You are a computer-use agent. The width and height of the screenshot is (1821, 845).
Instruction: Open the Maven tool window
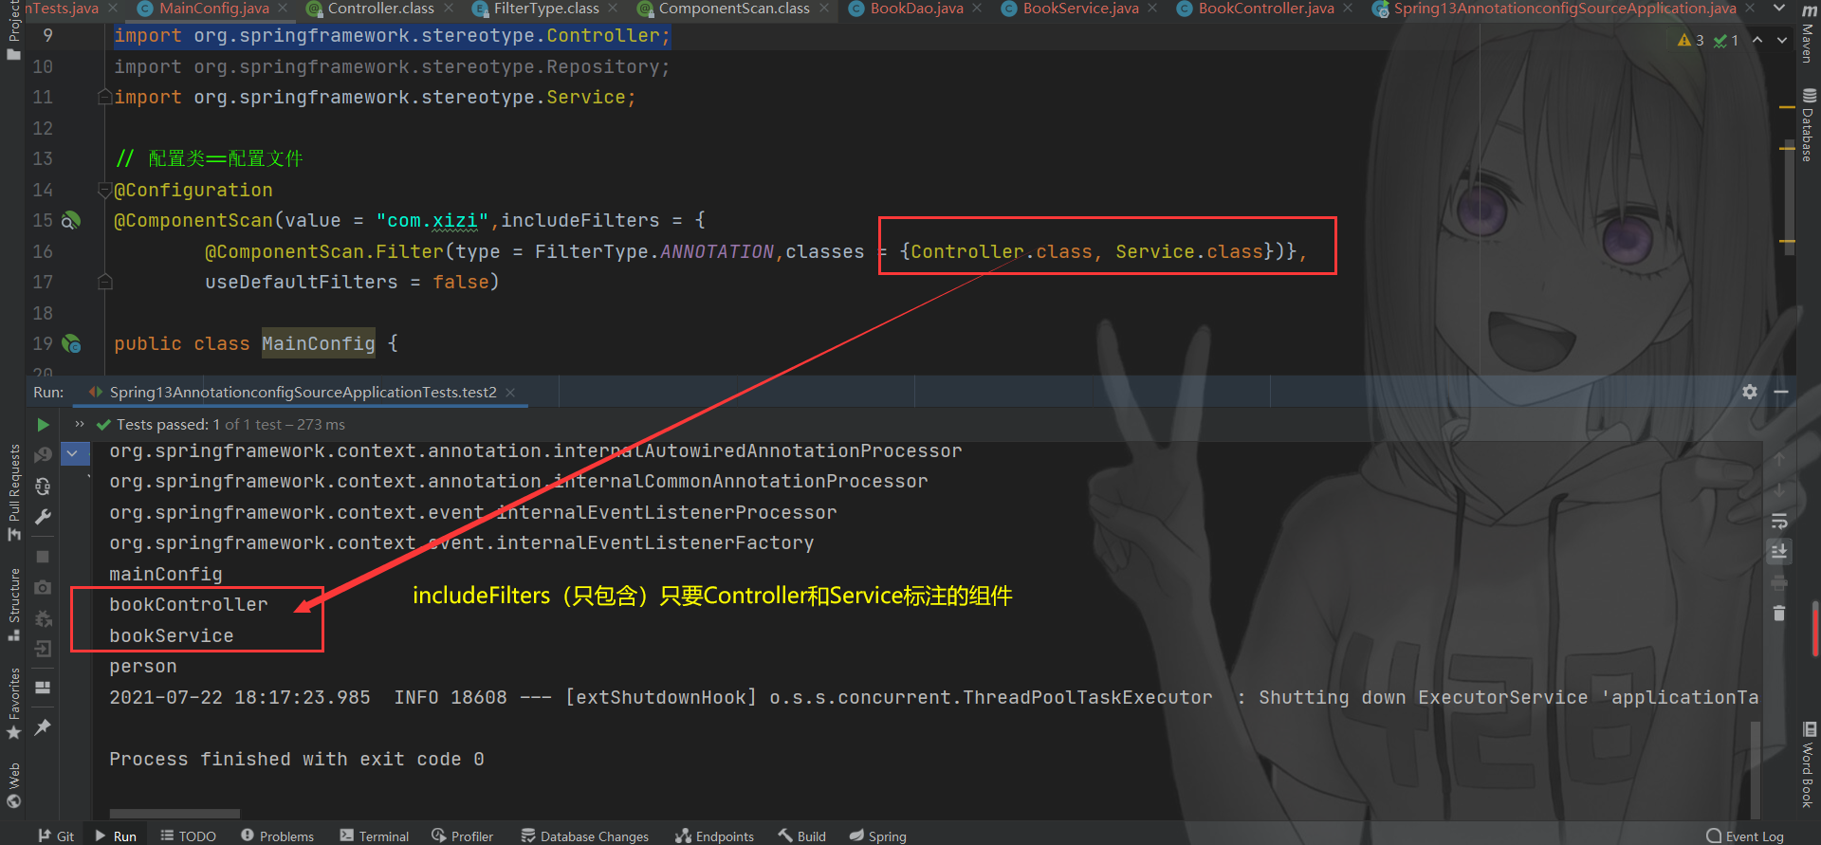[1809, 34]
